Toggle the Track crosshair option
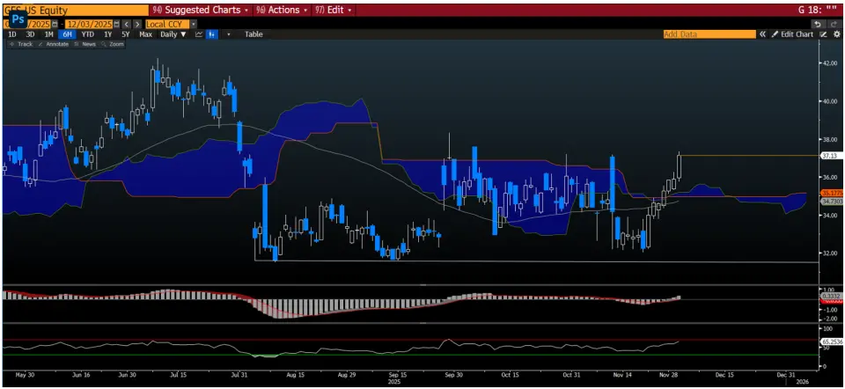845x389 pixels. (x=21, y=44)
